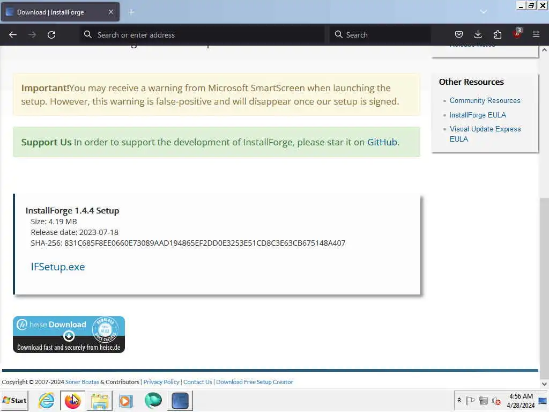Open Soner Boztas footer link

tap(82, 382)
